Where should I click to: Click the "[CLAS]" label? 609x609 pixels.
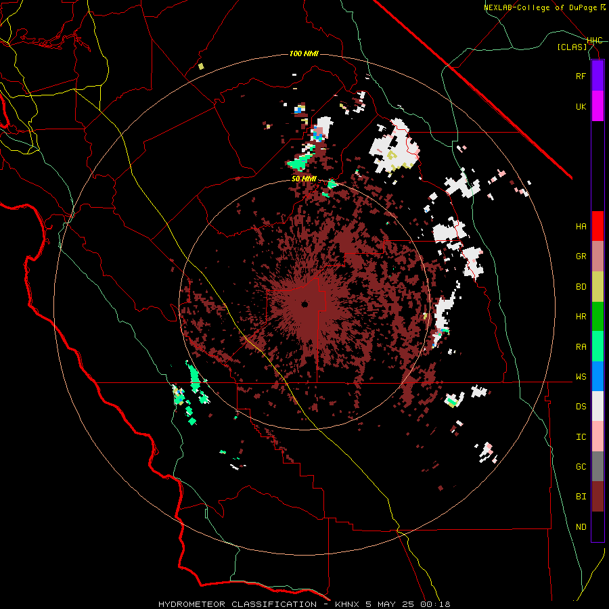(572, 47)
